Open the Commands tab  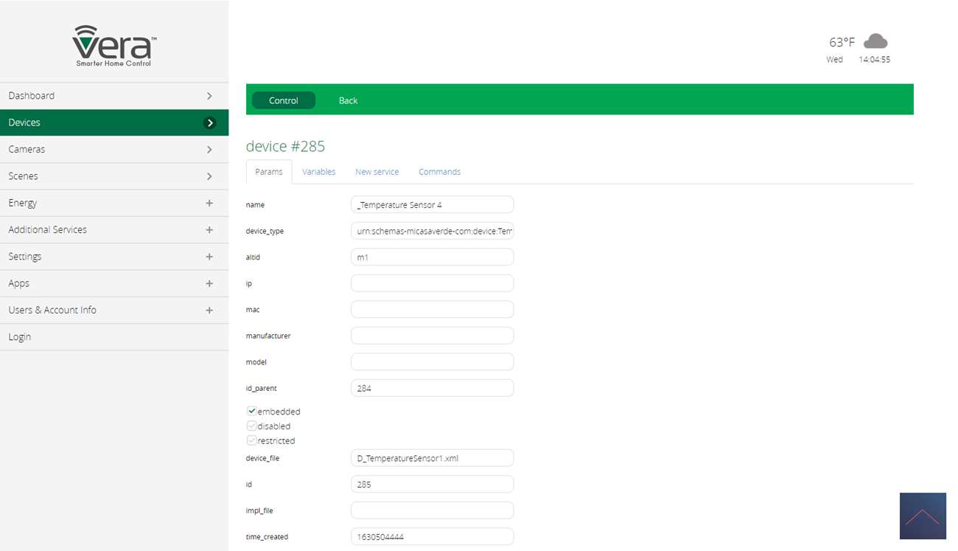tap(439, 172)
